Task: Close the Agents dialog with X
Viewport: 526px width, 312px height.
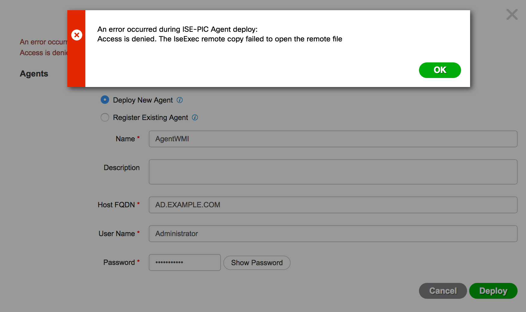Action: click(x=512, y=14)
